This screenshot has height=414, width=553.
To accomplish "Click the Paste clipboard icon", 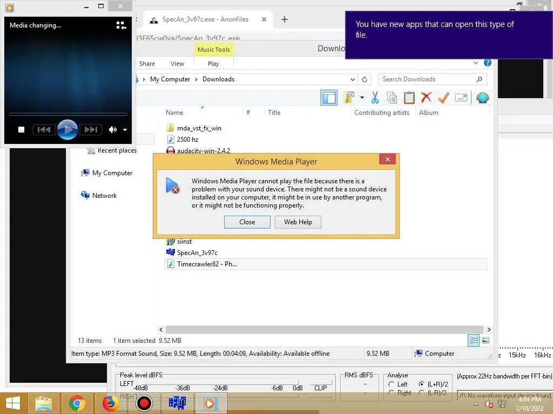I will pos(409,98).
